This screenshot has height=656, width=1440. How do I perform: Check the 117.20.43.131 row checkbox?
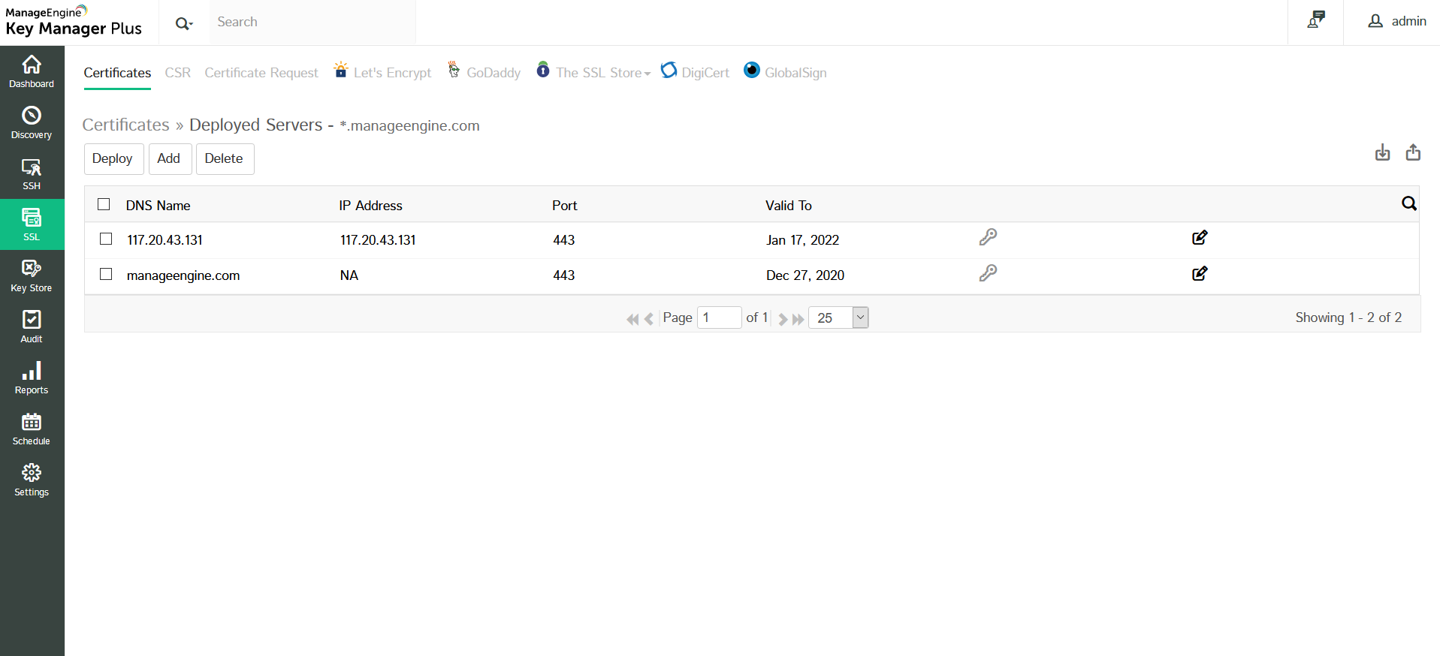click(x=106, y=239)
